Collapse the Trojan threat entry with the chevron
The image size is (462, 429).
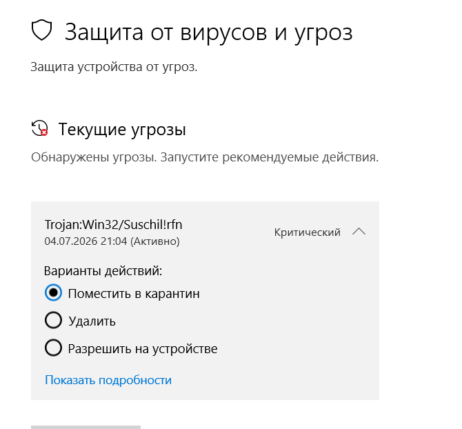tap(359, 232)
